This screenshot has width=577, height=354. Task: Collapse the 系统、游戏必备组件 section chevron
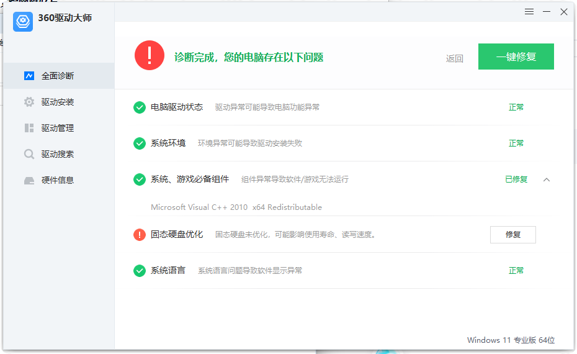pyautogui.click(x=547, y=179)
